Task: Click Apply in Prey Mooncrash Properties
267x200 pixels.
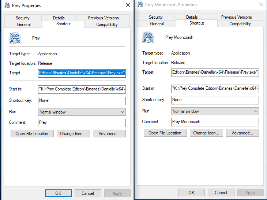Action: pos(251,193)
